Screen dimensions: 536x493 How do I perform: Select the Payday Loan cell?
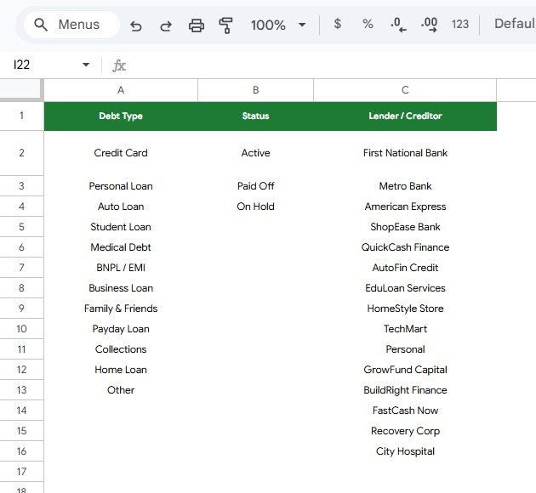pos(121,329)
